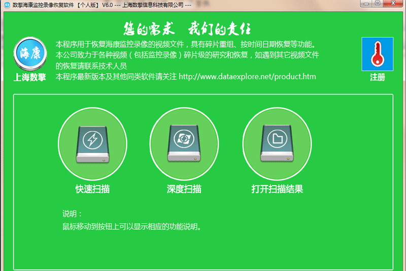Click the app icon in title bar
Screen dimensions: 406x271
pyautogui.click(x=7, y=5)
